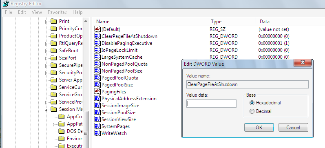Open the Favorites menu
Screen dimensions: 325x148
(x=57, y=12)
